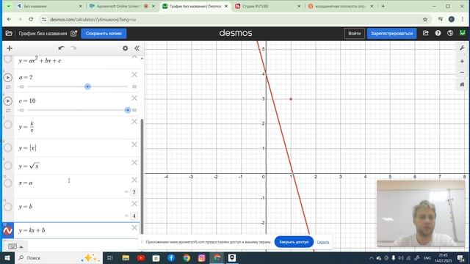470x264 pixels.
Task: Change animation mode for slider c
Action: [8, 111]
